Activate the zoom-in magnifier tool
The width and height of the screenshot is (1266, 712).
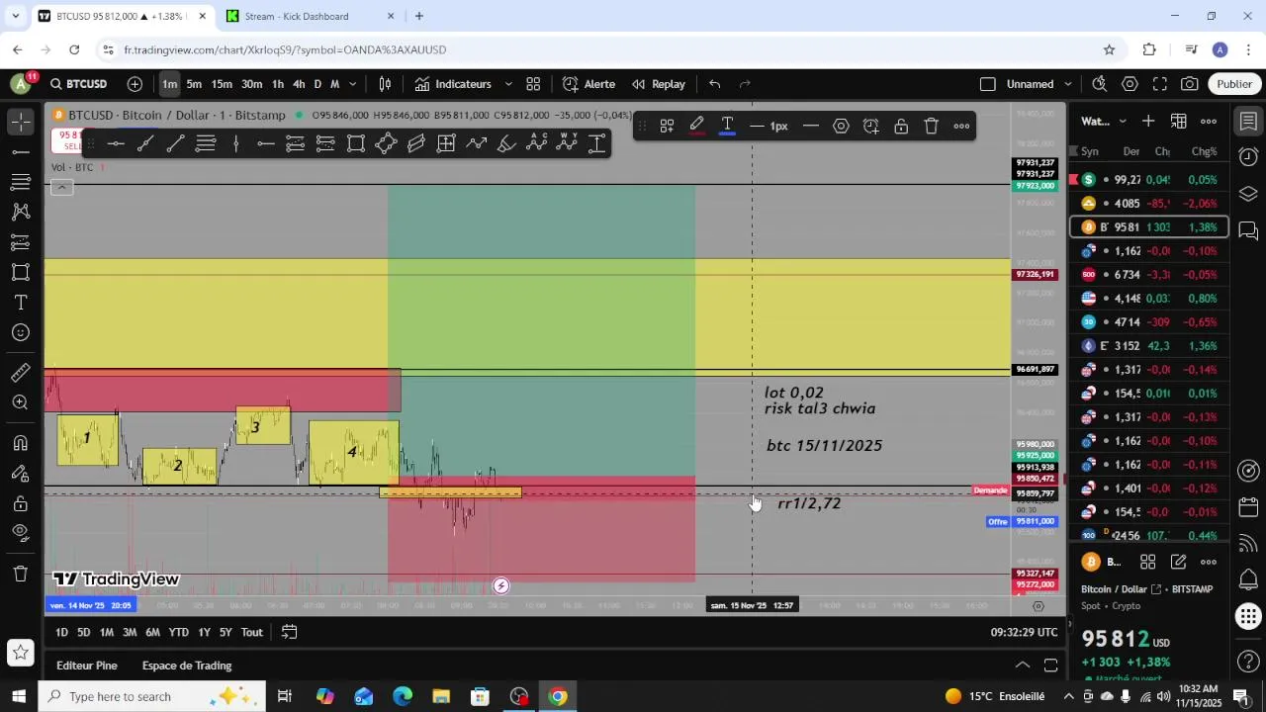tap(21, 402)
